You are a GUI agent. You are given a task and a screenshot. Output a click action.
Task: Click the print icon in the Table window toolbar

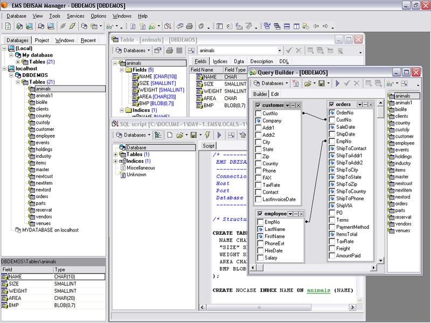(x=170, y=51)
